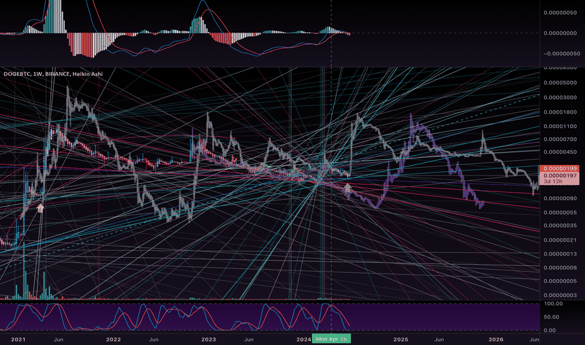Click the 0.00001800 price scale value
Image resolution: width=585 pixels, height=345 pixels.
pos(560,112)
